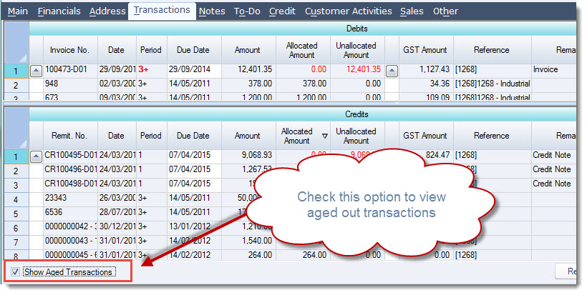Select the Invoice remark cell
This screenshot has height=295, width=587.
click(x=553, y=69)
